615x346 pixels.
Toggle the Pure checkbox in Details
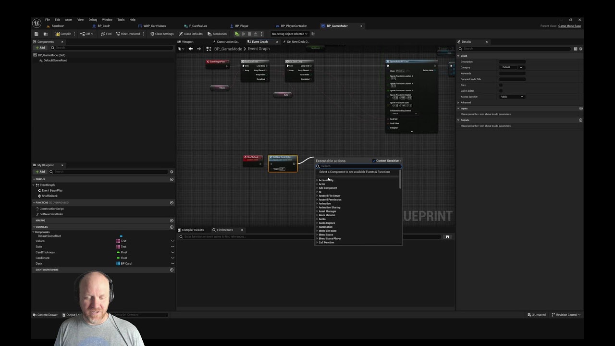pyautogui.click(x=501, y=85)
